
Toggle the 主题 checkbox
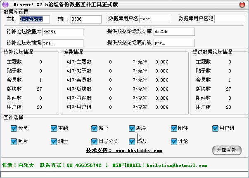54,128
